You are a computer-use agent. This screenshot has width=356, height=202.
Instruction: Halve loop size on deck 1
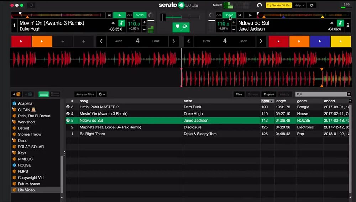tap(101, 41)
